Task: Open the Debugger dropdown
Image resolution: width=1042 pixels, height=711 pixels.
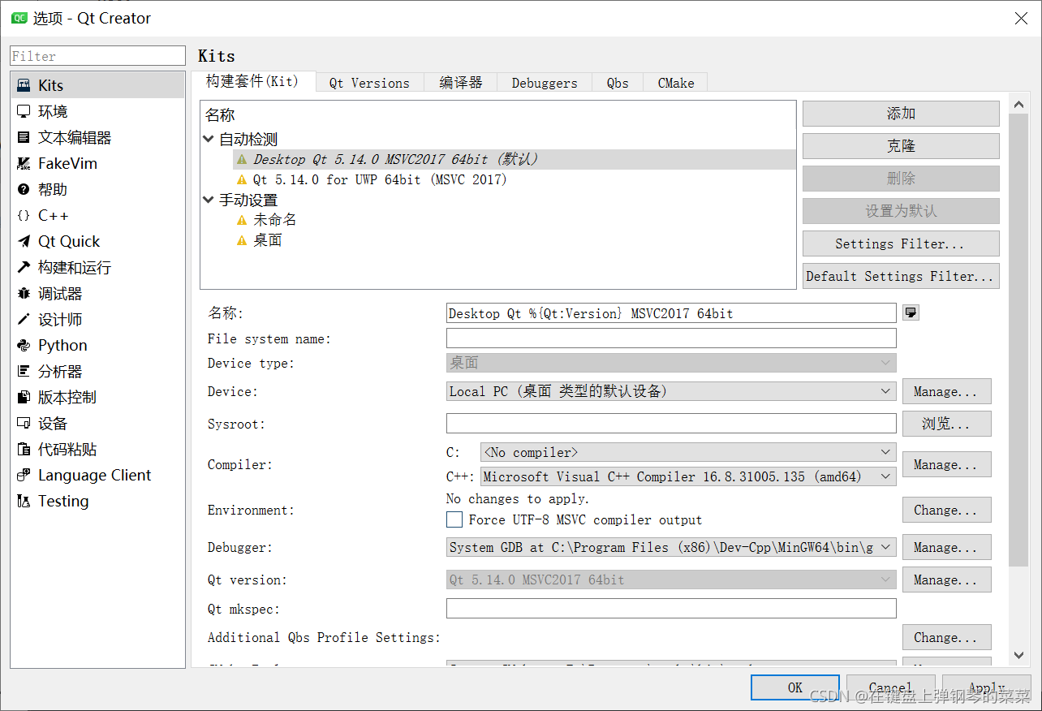Action: tap(671, 547)
